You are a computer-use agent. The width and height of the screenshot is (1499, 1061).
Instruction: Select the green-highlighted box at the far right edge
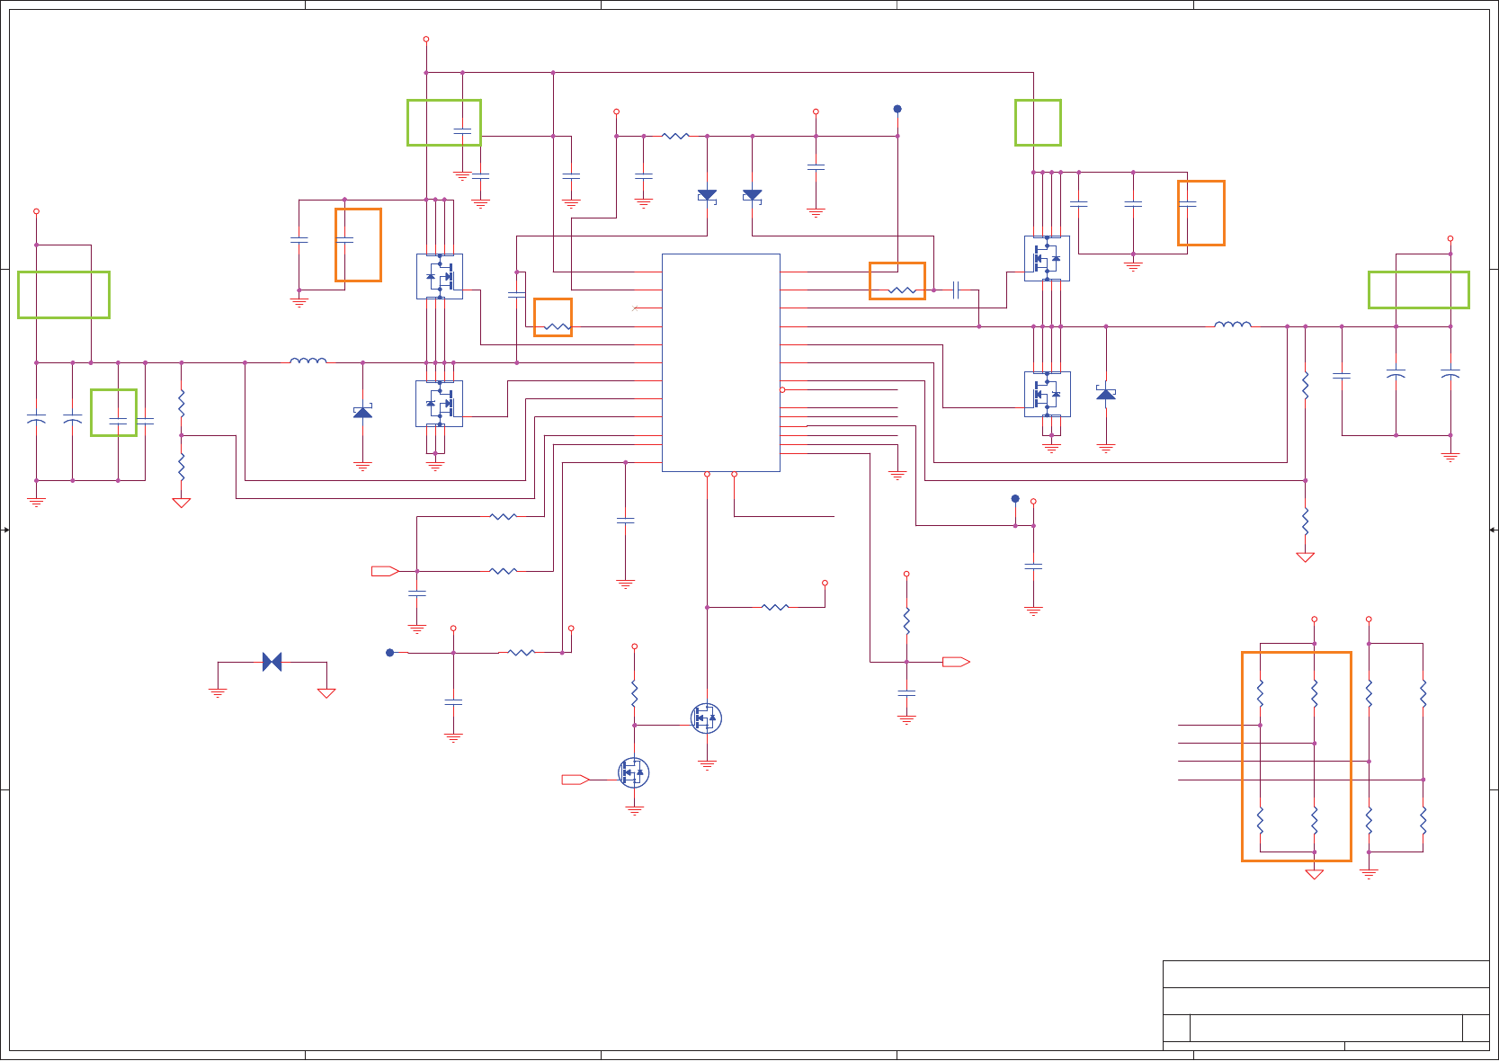(x=1418, y=290)
